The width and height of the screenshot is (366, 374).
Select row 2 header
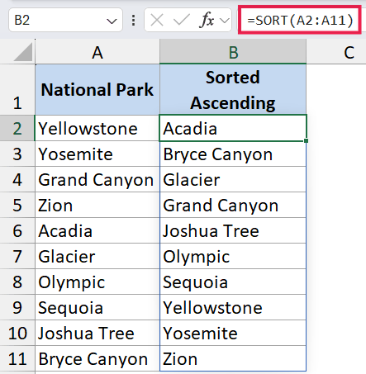17,128
